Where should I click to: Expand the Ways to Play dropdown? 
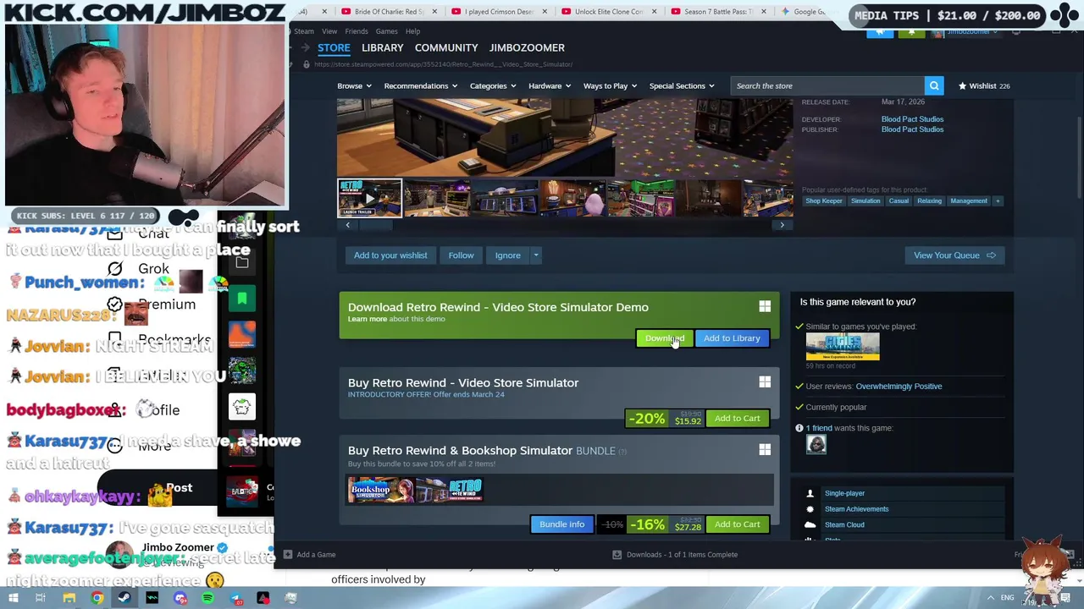pyautogui.click(x=609, y=85)
